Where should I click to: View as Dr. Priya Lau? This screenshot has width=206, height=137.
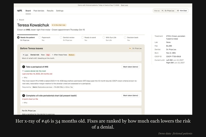tap(168, 11)
